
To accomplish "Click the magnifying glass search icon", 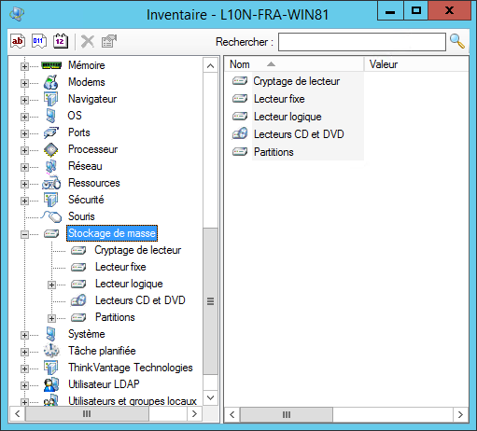I will tap(457, 41).
